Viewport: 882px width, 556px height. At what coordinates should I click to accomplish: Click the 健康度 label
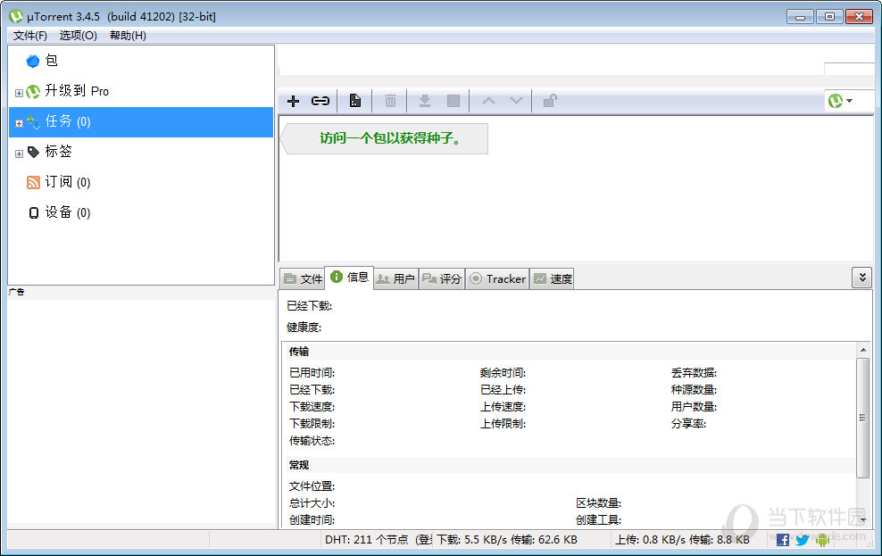[x=304, y=328]
